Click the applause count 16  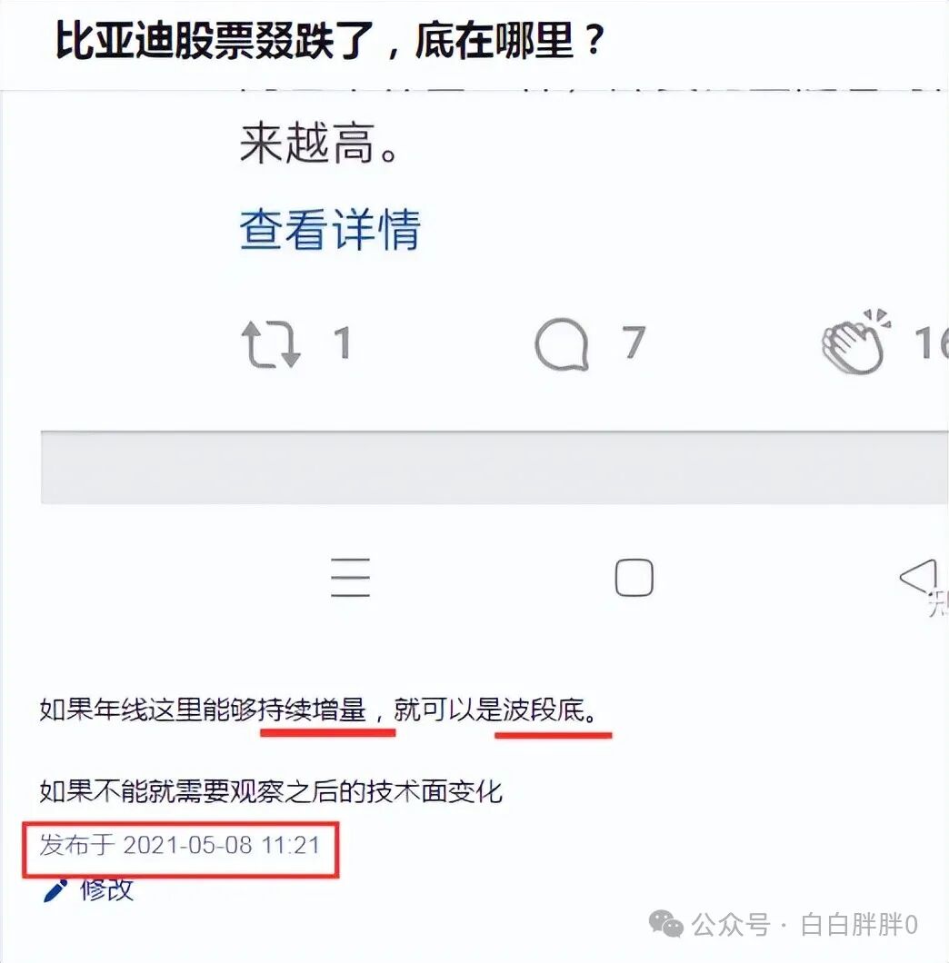pos(931,343)
